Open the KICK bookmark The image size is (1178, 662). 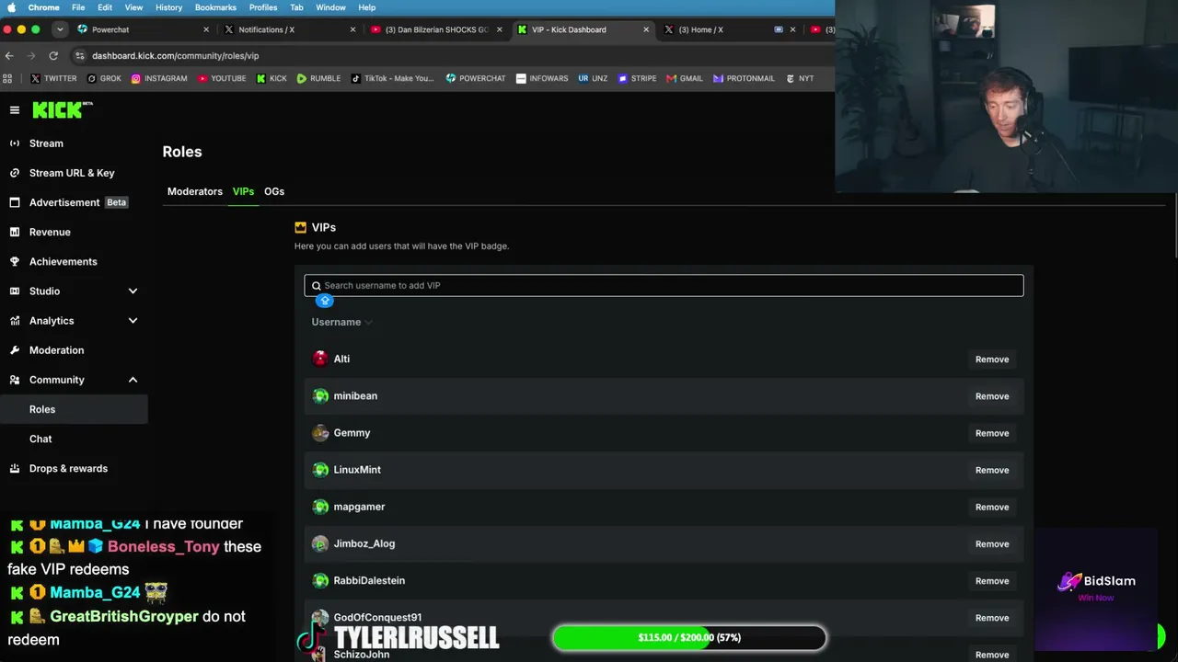point(271,78)
